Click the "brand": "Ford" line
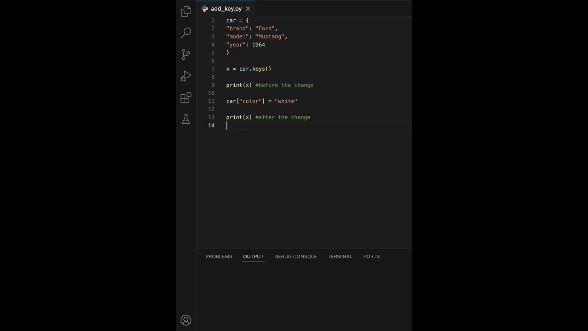The height and width of the screenshot is (331, 588). click(x=252, y=29)
